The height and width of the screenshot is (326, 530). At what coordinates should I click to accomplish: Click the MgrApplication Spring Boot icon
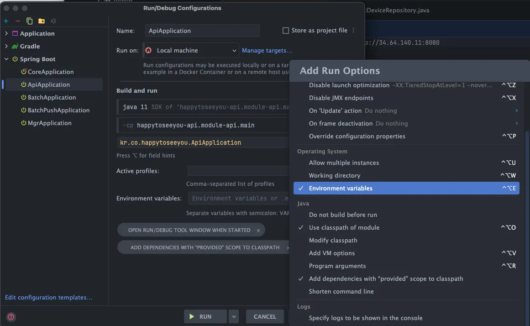[x=24, y=123]
